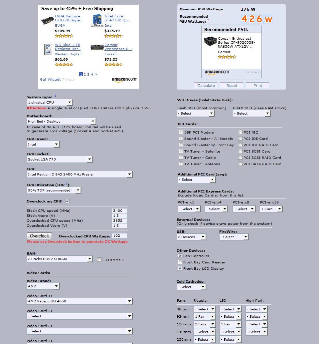Open the Video Card 2 dropdown
This screenshot has width=319, height=344.
pyautogui.click(x=80, y=316)
